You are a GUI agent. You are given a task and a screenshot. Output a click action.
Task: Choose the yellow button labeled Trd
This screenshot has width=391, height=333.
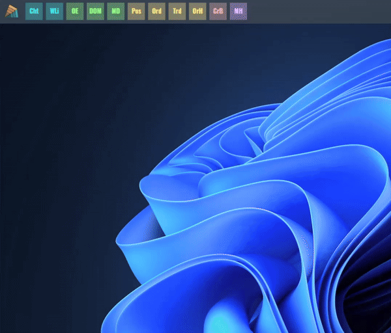[x=177, y=11]
